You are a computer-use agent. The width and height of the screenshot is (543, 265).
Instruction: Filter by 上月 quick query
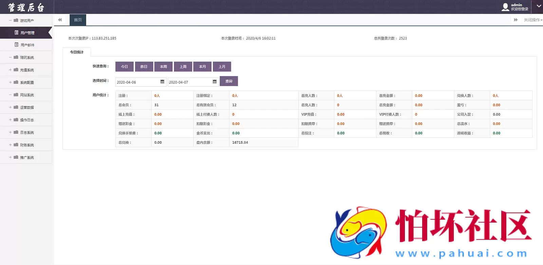point(222,67)
